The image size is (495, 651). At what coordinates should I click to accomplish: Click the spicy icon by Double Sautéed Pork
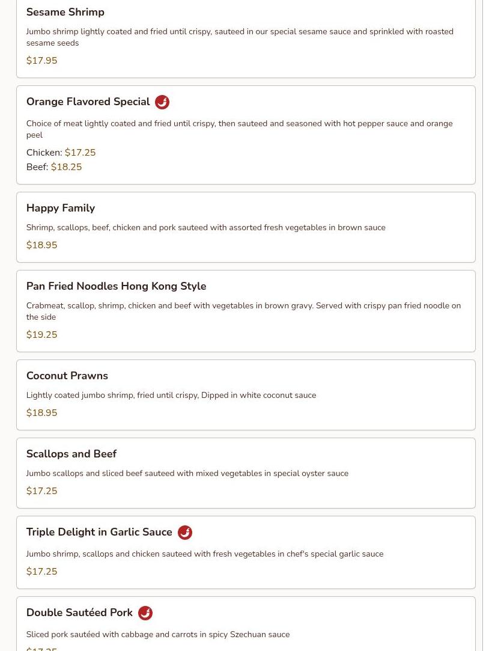coord(145,613)
